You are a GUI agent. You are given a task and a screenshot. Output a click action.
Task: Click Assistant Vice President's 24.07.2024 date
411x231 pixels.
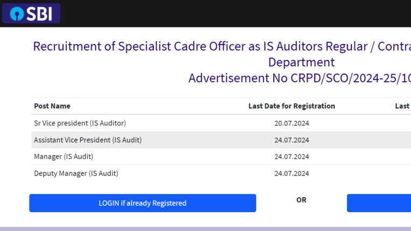pos(292,140)
